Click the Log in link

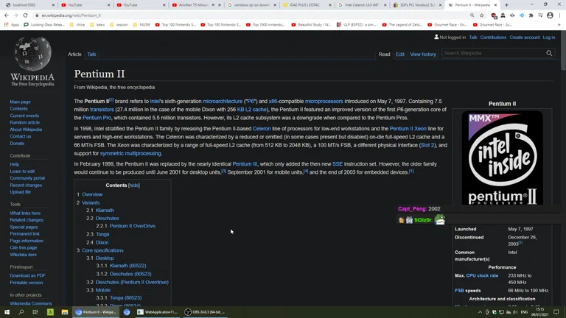tap(548, 38)
